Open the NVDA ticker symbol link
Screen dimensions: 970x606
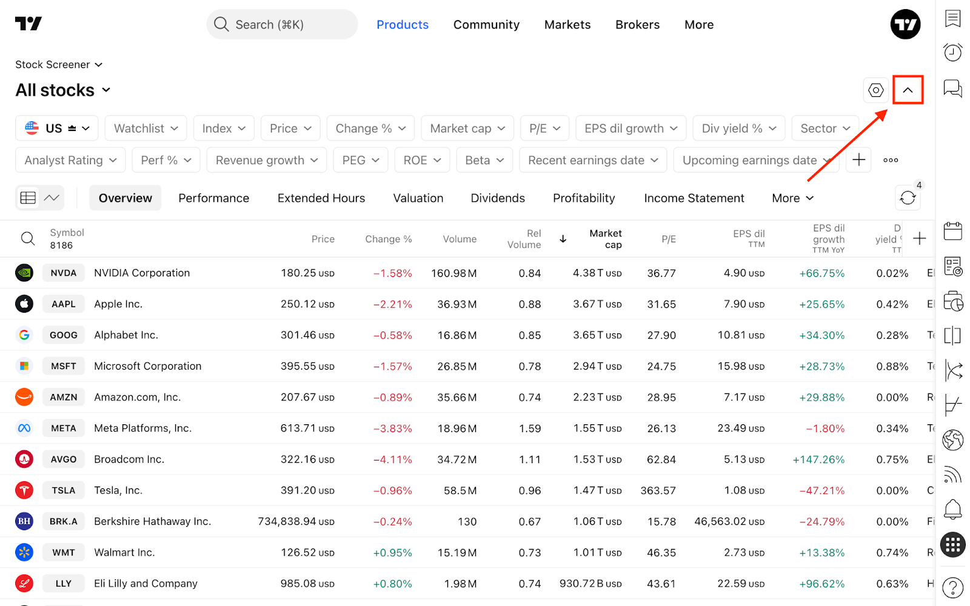64,273
